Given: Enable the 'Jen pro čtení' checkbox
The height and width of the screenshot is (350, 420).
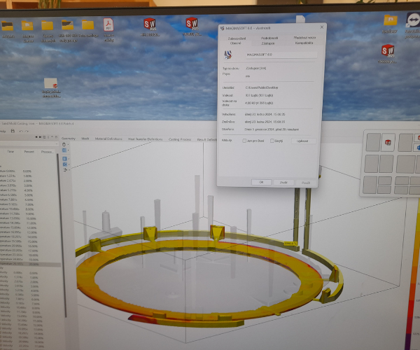Looking at the screenshot, I should click(x=244, y=140).
